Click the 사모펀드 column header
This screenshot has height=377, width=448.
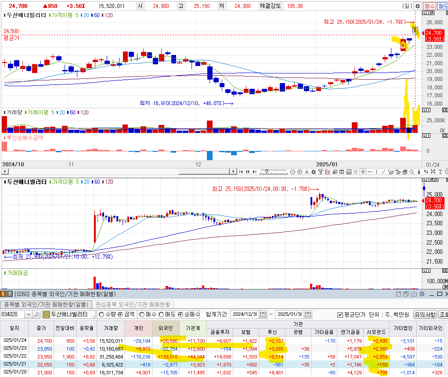pos(376,332)
